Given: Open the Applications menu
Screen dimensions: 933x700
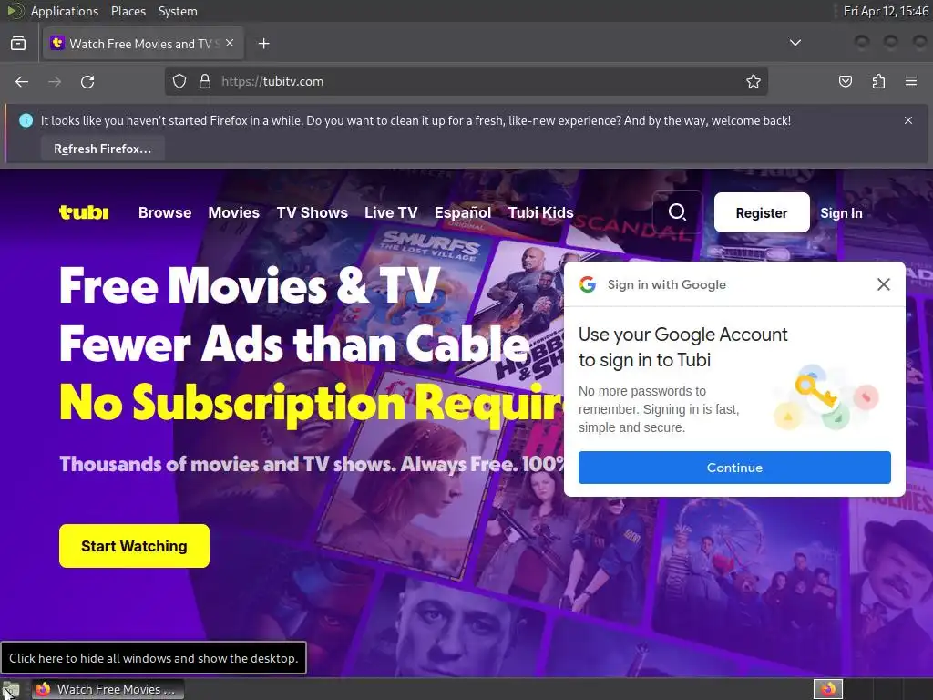Looking at the screenshot, I should [x=65, y=11].
